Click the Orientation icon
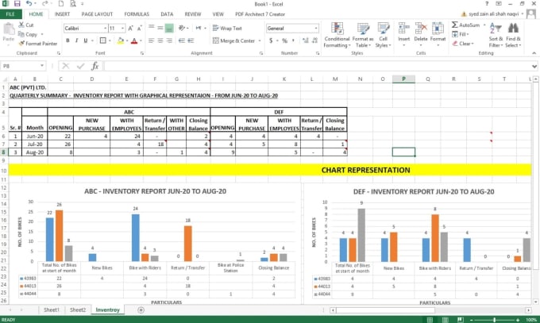Screen dimensions: 540x323 coord(182,28)
